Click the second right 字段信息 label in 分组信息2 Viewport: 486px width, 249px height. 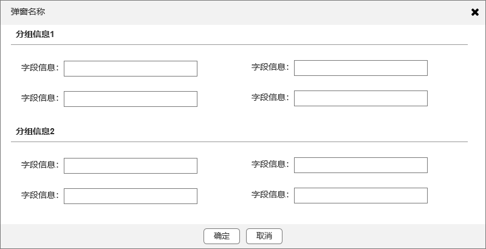pyautogui.click(x=270, y=194)
